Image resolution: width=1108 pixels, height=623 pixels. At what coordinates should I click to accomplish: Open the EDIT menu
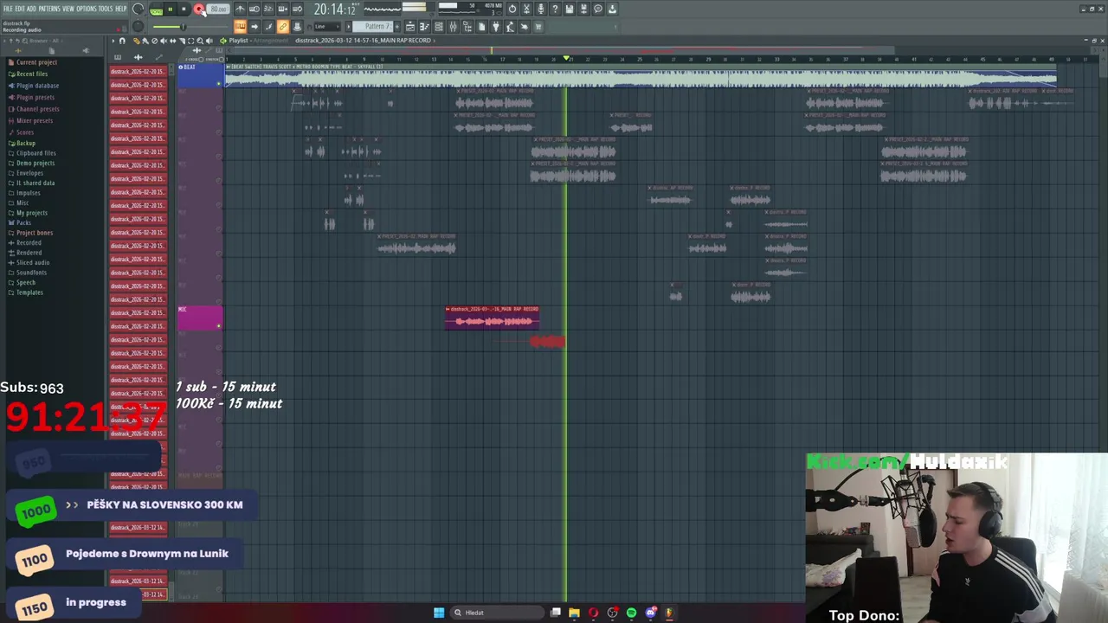20,9
